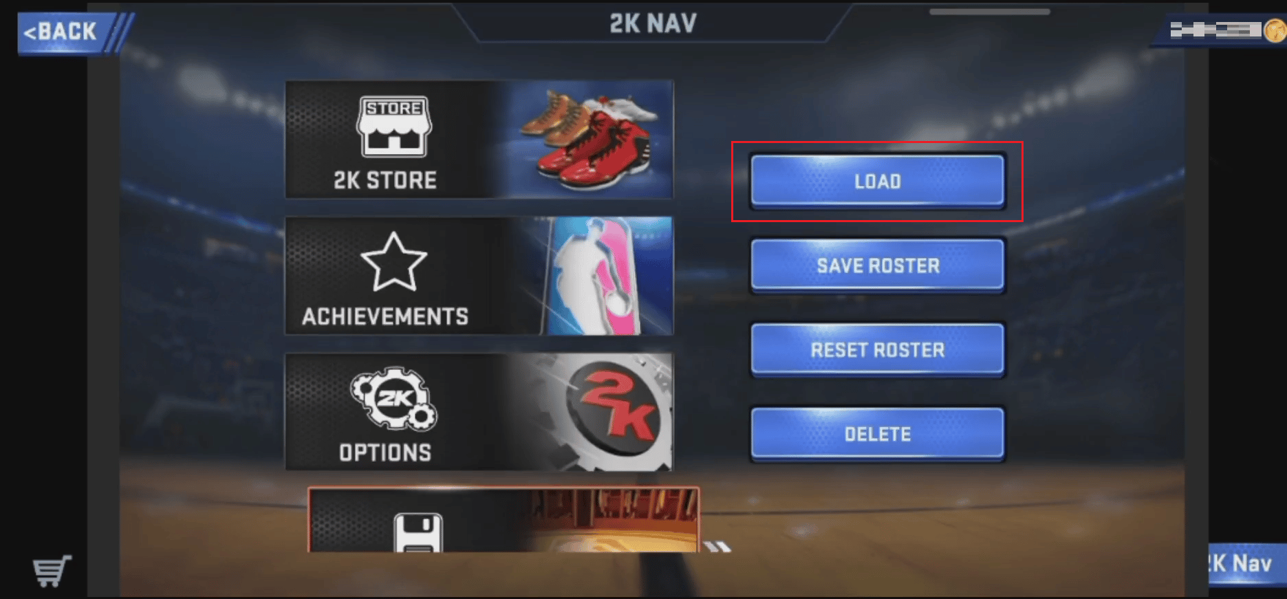Select the OPTIONS label text

pyautogui.click(x=385, y=453)
